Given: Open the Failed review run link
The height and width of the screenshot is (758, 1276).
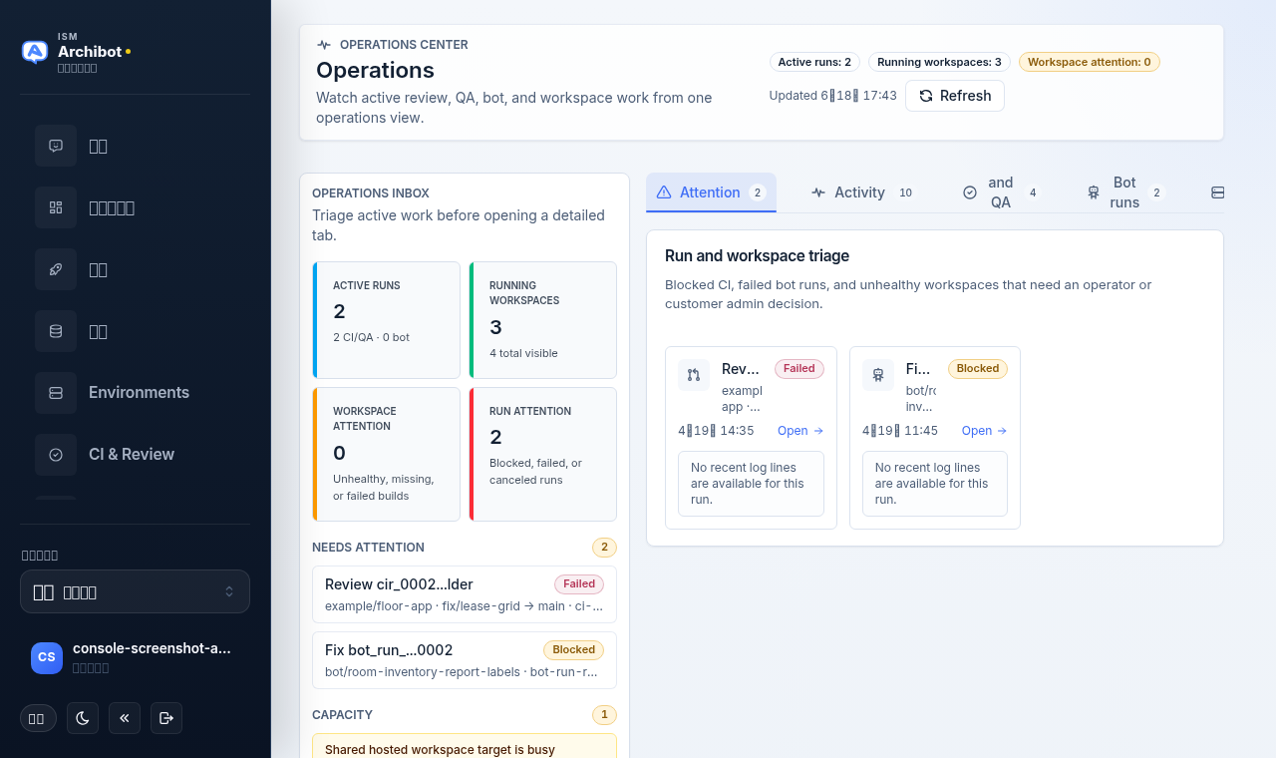Looking at the screenshot, I should [800, 431].
